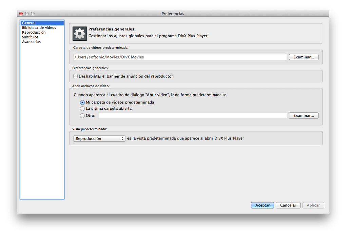Click the Otro folder path text field

[x=192, y=115]
